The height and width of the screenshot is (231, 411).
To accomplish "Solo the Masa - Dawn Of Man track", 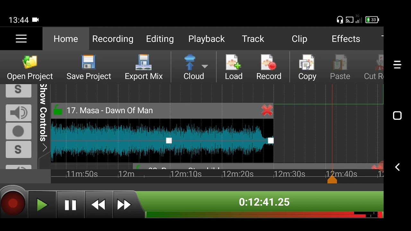I will (x=19, y=149).
